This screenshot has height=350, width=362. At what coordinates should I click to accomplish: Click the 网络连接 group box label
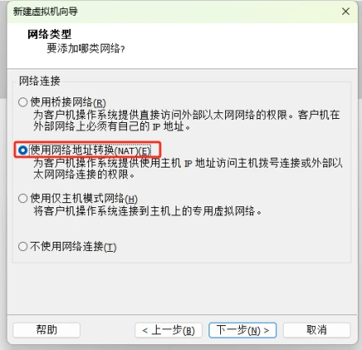40,81
